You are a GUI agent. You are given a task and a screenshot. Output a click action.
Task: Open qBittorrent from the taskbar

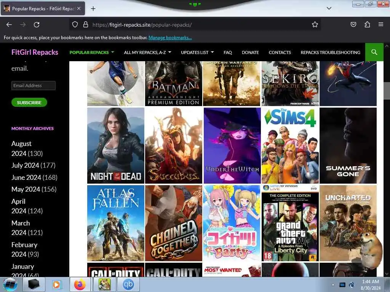tap(128, 284)
